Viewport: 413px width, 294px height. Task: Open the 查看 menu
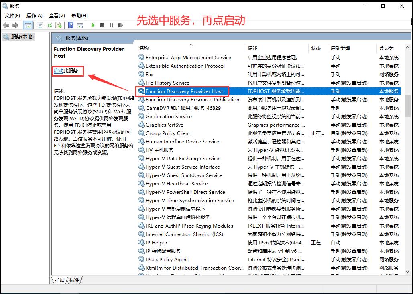click(x=56, y=15)
